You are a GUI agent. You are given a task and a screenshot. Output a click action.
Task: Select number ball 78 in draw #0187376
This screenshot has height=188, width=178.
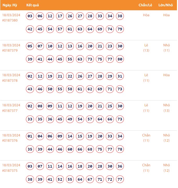pyautogui.click(x=120, y=149)
